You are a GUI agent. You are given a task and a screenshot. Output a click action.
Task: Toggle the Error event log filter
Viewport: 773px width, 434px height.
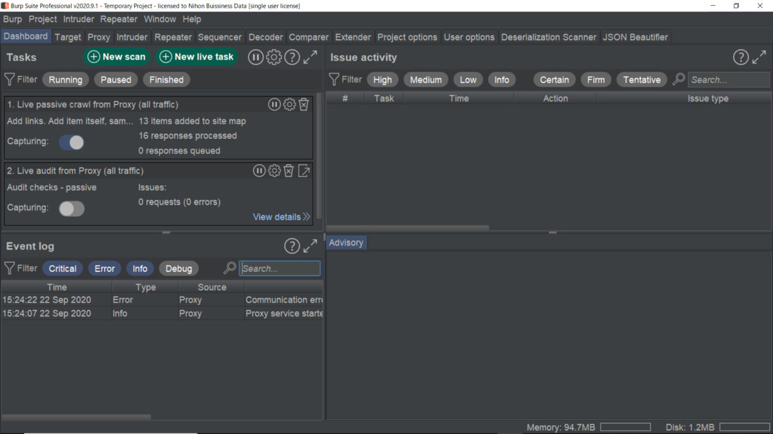coord(104,269)
